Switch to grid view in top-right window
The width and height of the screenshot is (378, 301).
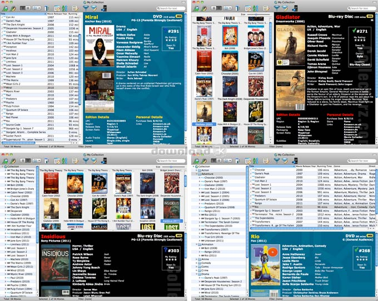[219, 8]
